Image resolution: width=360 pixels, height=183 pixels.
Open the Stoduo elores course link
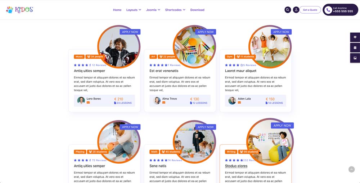click(236, 166)
